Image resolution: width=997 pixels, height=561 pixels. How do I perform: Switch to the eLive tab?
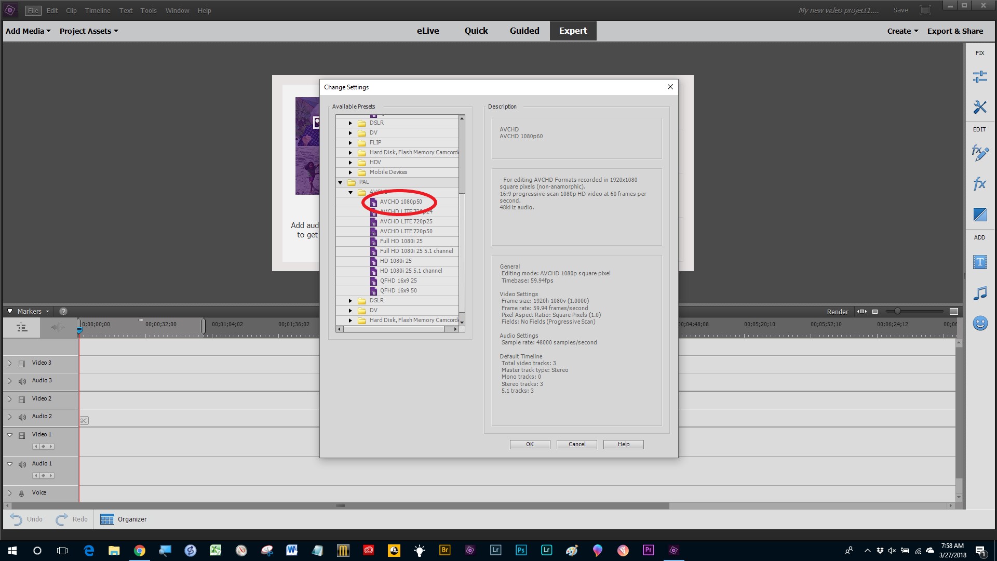428,31
